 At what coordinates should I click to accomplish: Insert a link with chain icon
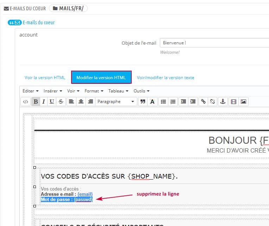203,102
